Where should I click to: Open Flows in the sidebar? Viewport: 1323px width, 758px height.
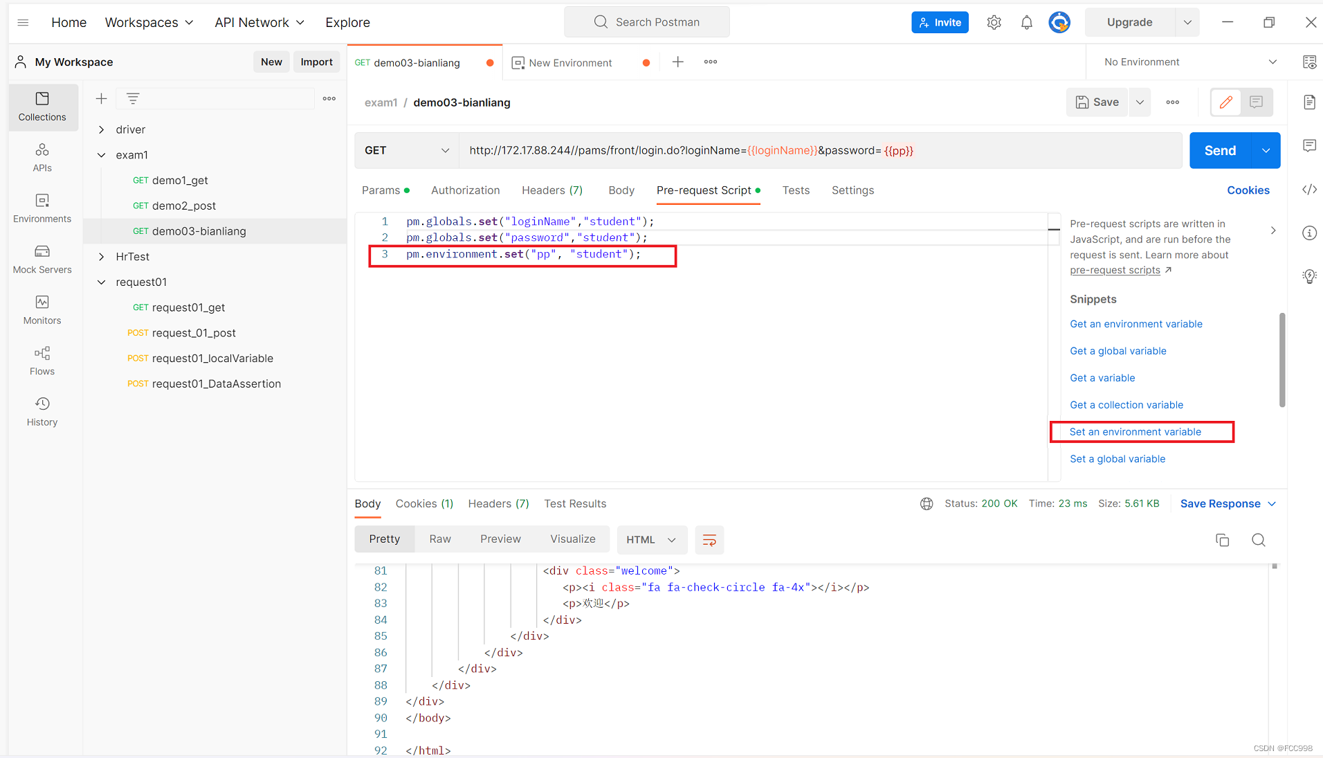(x=42, y=361)
